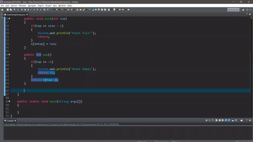Click the public static void main line
This screenshot has width=253, height=142.
(50, 101)
